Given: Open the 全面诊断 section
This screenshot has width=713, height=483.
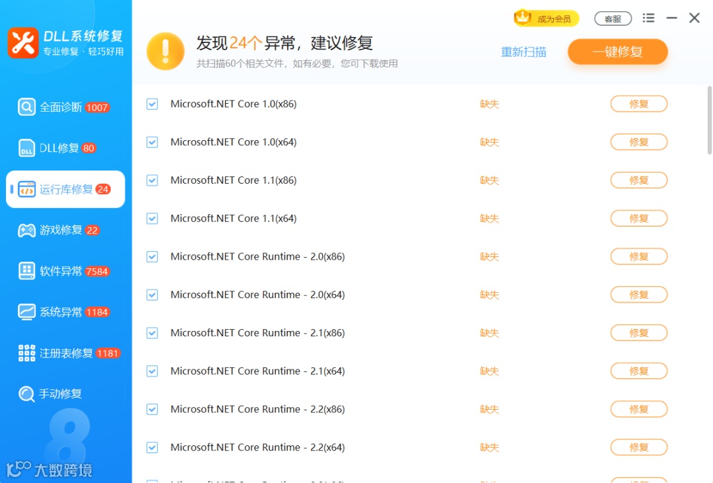Looking at the screenshot, I should pos(65,107).
